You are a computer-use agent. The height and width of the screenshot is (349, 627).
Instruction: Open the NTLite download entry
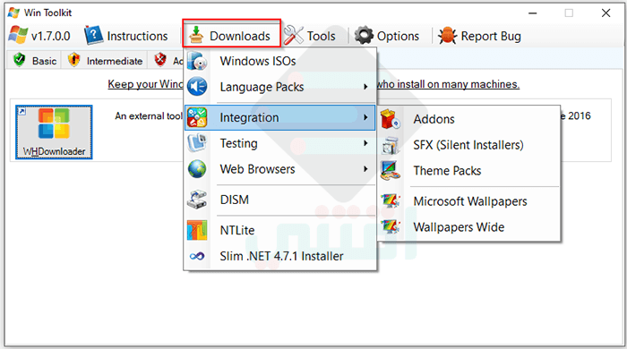tap(279, 230)
